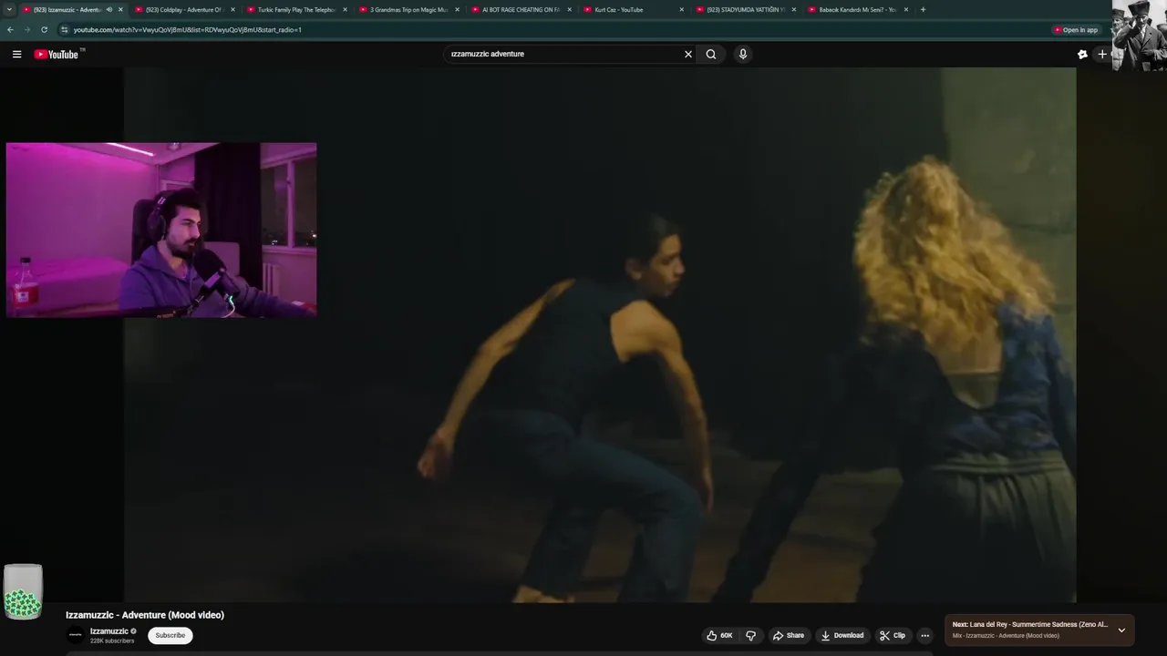This screenshot has height=656, width=1167.
Task: Open the tab search dropdown arrow
Action: [9, 9]
